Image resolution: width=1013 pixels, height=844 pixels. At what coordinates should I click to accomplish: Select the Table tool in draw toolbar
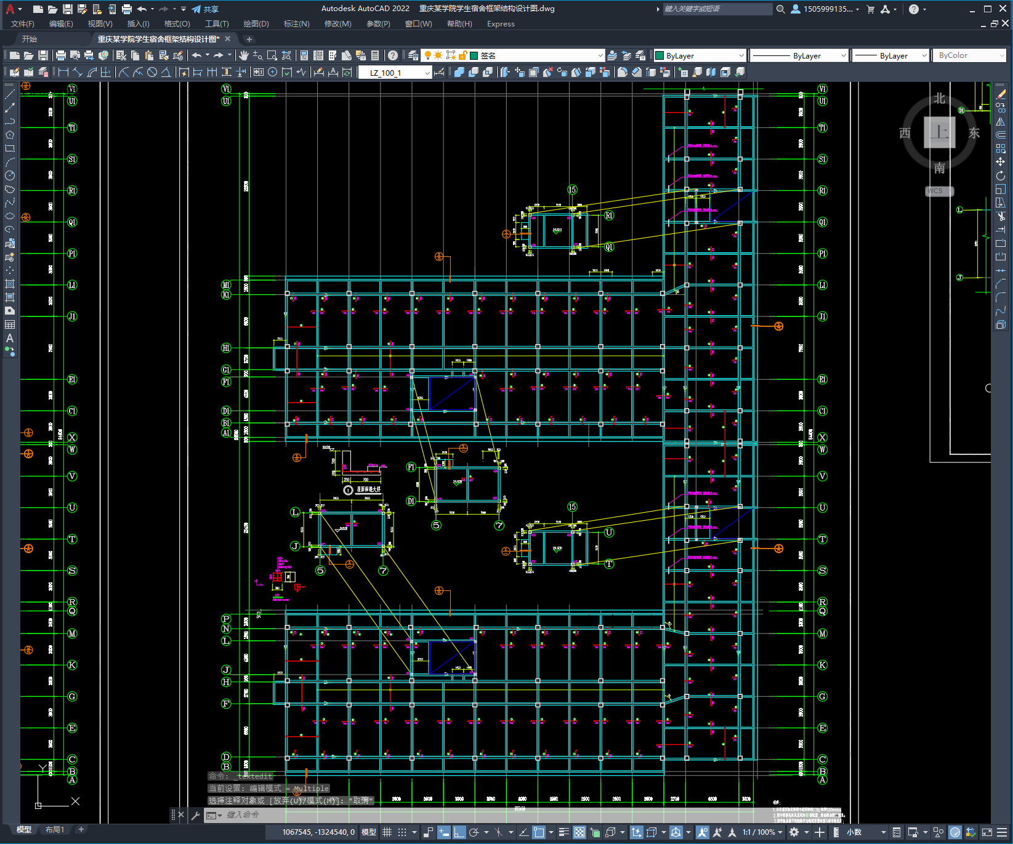(10, 324)
